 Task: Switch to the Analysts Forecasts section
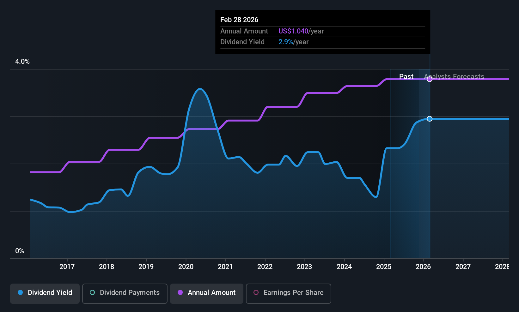454,76
